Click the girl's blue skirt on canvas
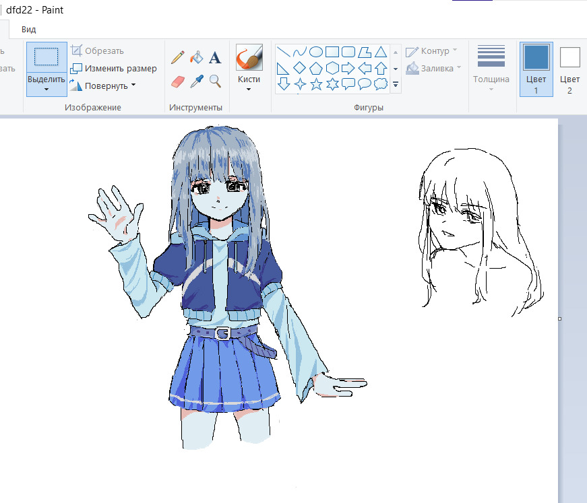The width and height of the screenshot is (587, 503). [224, 374]
